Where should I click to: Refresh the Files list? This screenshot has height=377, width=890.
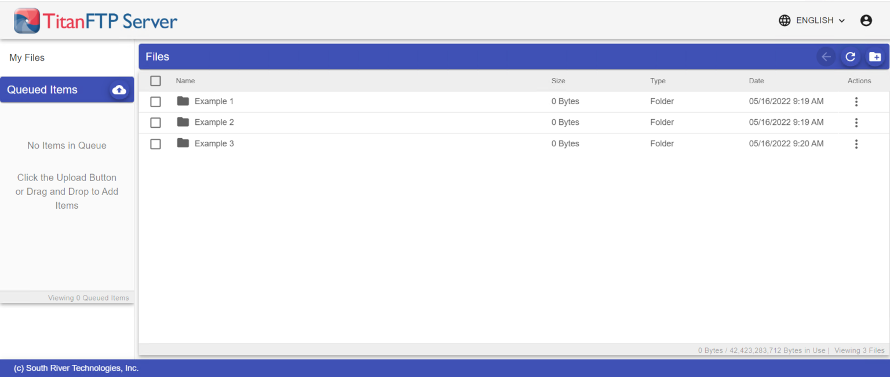[850, 57]
